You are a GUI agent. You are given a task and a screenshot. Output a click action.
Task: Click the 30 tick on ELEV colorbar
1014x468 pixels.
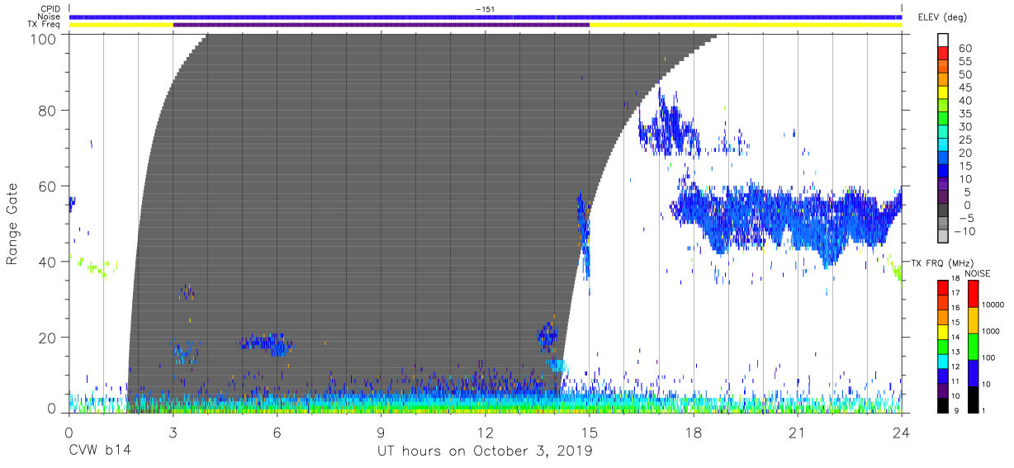click(964, 126)
